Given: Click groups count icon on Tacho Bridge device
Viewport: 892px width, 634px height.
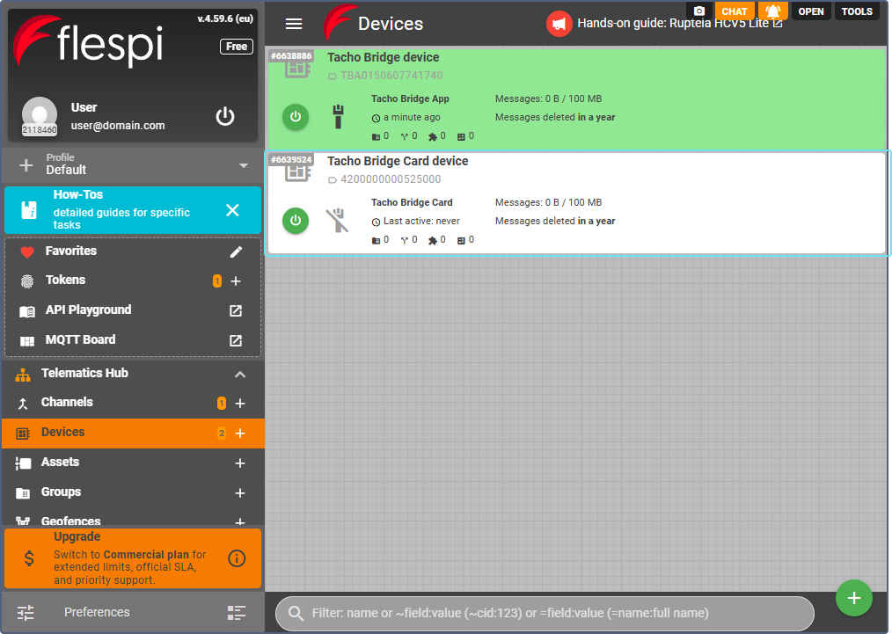Looking at the screenshot, I should tap(376, 136).
